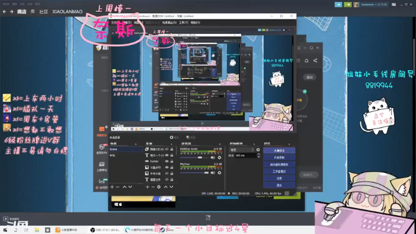Click the 300 ms duration input field
The height and width of the screenshot is (234, 416).
coord(246,155)
